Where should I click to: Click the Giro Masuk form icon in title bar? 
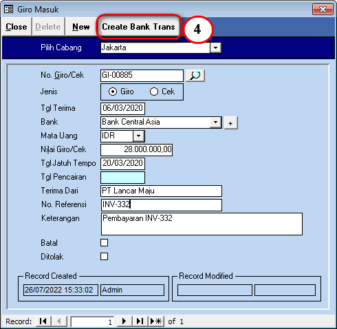pos(9,10)
